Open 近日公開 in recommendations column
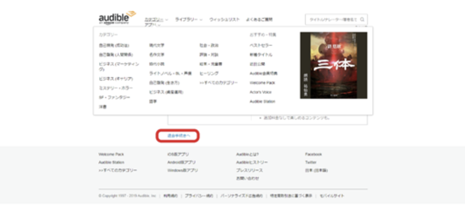Screen dimensions: 465x209 coord(257,64)
